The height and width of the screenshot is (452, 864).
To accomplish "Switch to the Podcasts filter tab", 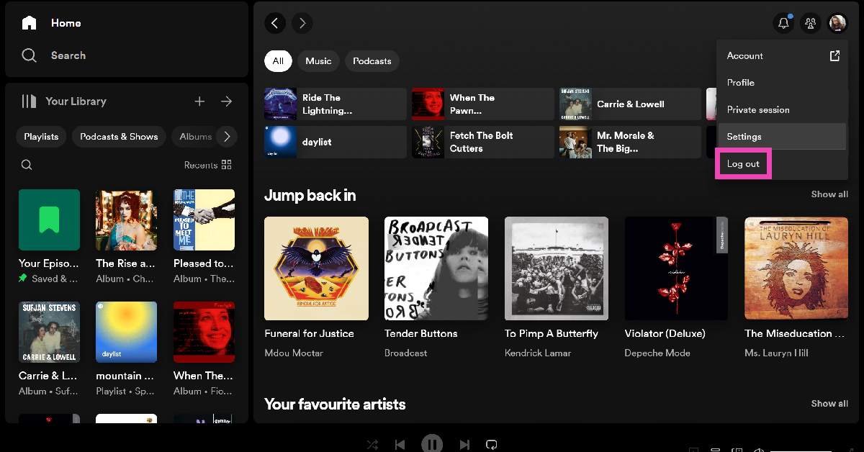I will coord(372,61).
